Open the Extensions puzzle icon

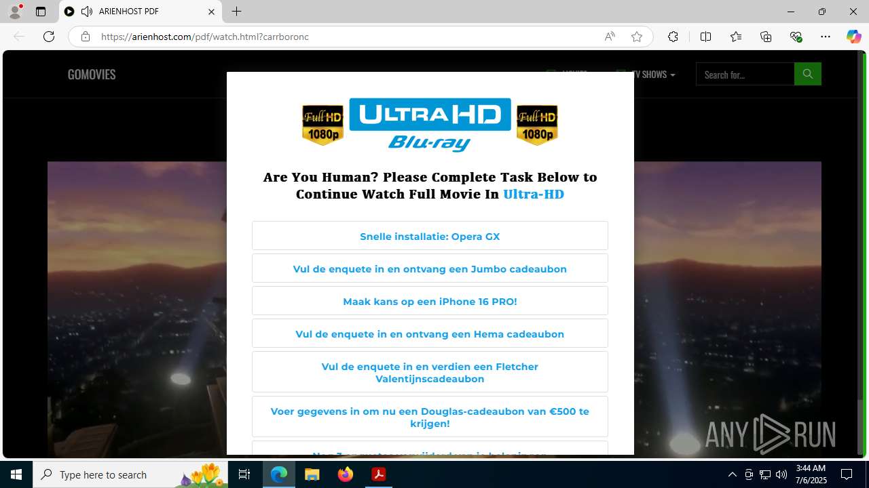[x=673, y=37]
